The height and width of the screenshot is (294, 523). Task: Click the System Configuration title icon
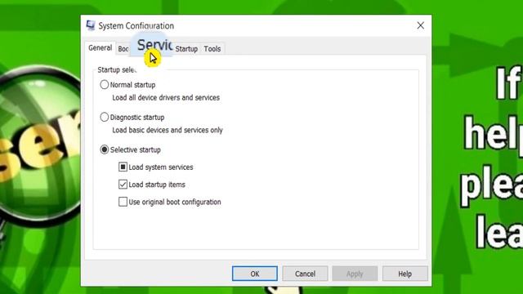(x=91, y=25)
